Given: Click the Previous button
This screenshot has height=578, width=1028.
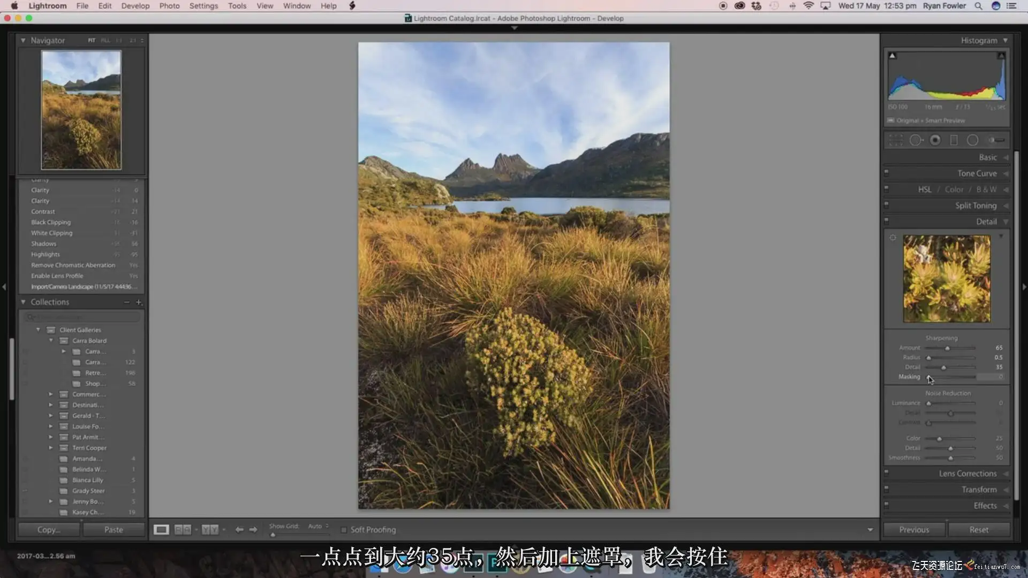Looking at the screenshot, I should click(914, 530).
